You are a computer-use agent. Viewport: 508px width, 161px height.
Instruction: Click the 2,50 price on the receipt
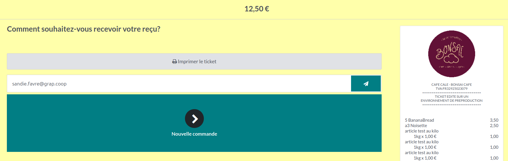tap(494, 126)
